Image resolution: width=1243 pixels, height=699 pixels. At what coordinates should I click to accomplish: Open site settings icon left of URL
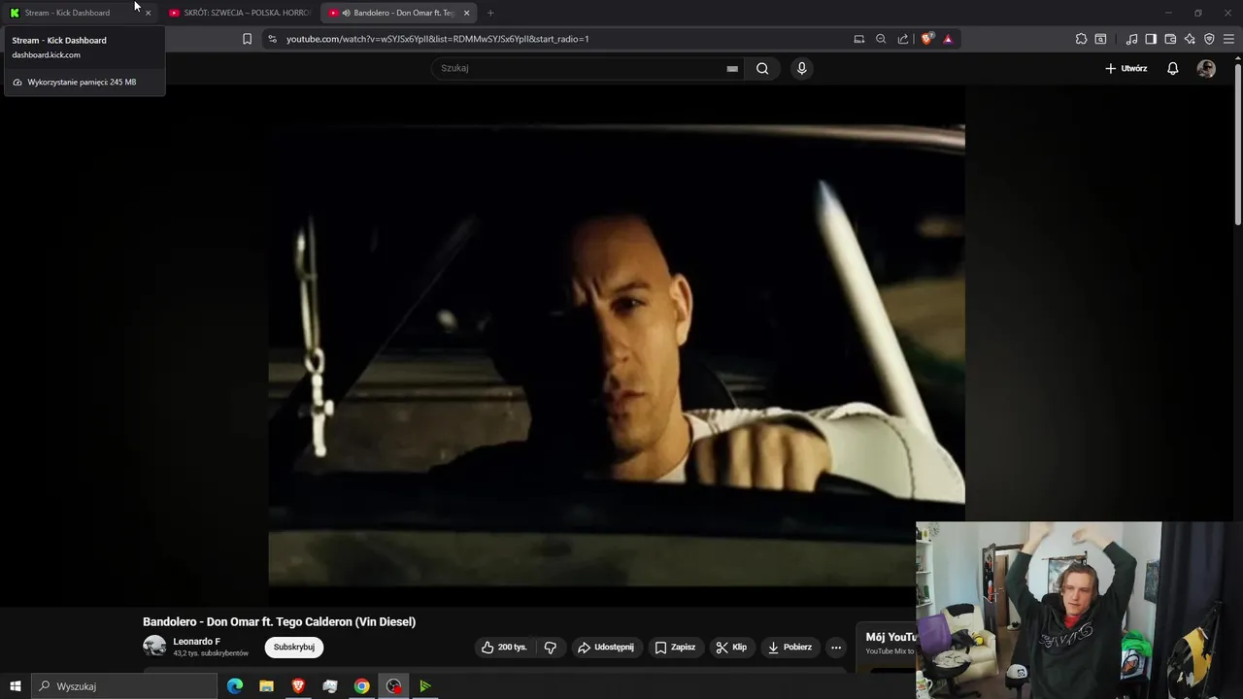[x=272, y=39]
